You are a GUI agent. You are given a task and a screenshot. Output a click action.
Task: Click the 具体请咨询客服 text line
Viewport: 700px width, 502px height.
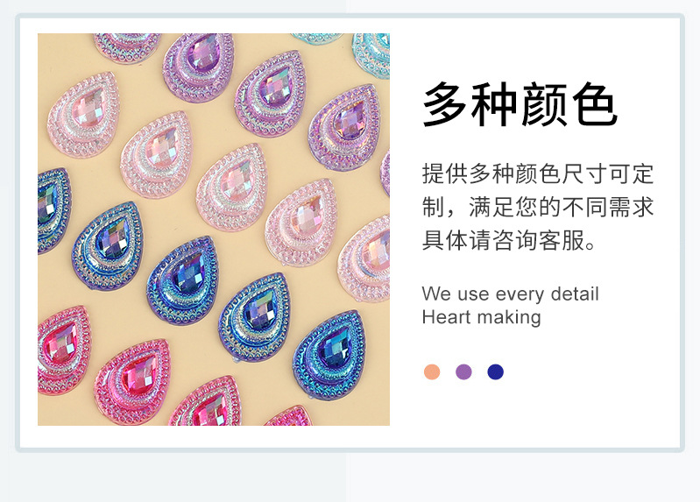[x=508, y=241]
